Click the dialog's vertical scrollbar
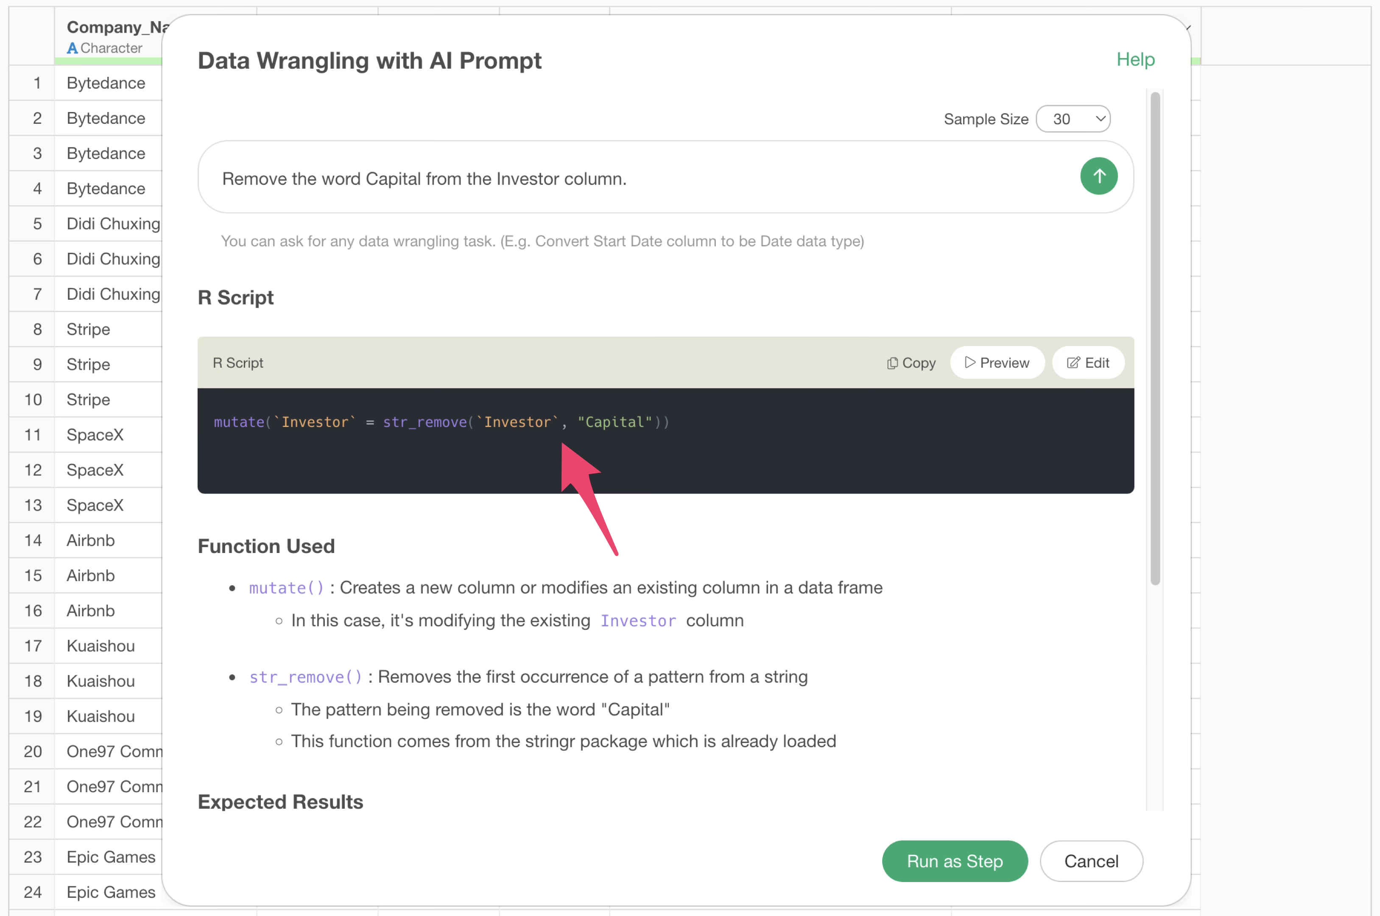Viewport: 1380px width, 916px height. coord(1154,339)
